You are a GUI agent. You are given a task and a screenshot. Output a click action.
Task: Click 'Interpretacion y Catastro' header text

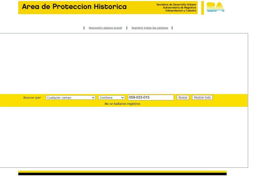tap(181, 11)
